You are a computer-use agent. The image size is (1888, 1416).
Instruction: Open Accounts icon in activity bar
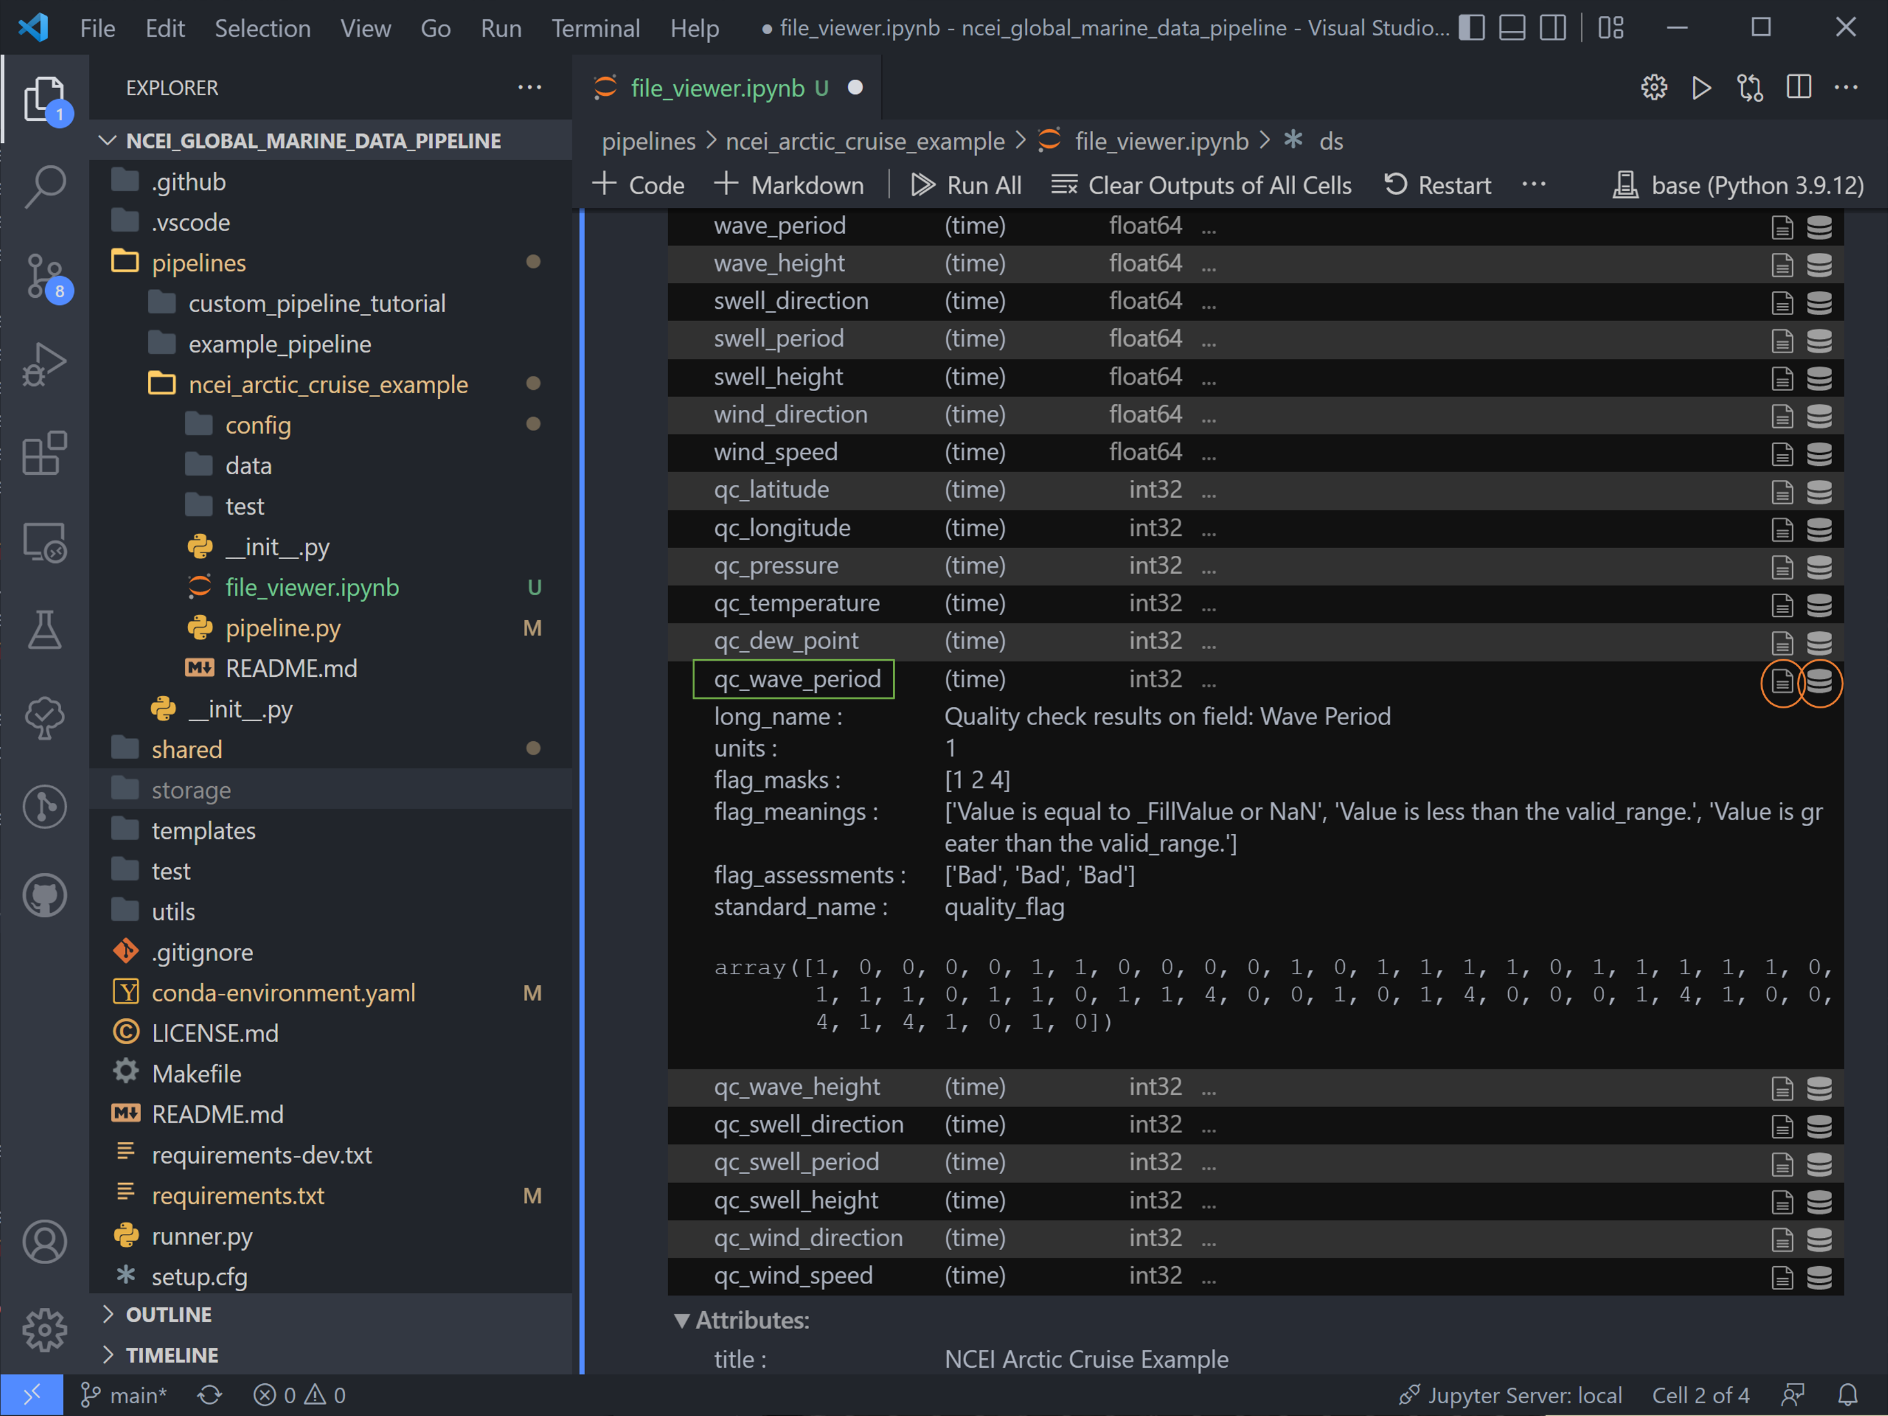pyautogui.click(x=44, y=1241)
